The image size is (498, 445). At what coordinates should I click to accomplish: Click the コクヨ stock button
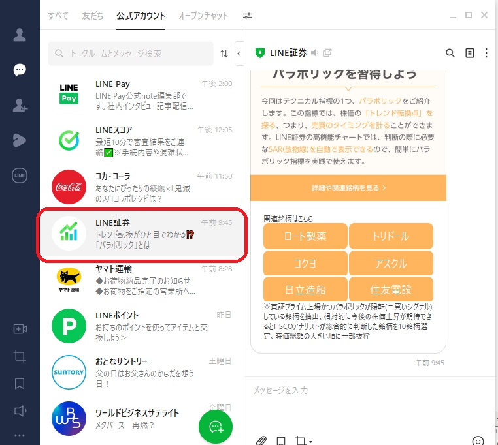(305, 263)
